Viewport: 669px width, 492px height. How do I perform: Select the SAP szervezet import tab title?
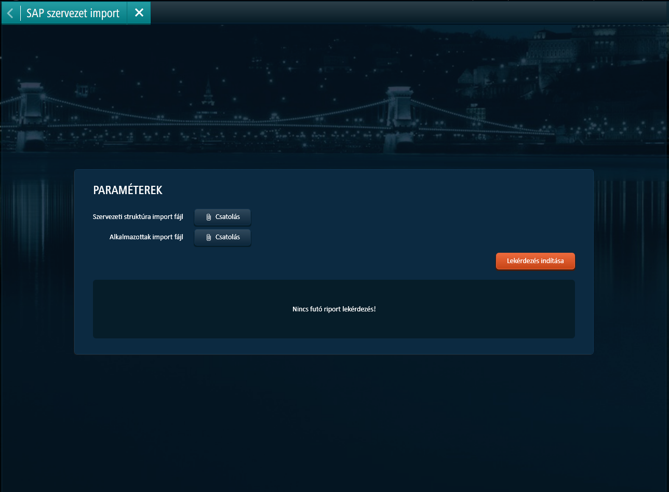point(73,13)
